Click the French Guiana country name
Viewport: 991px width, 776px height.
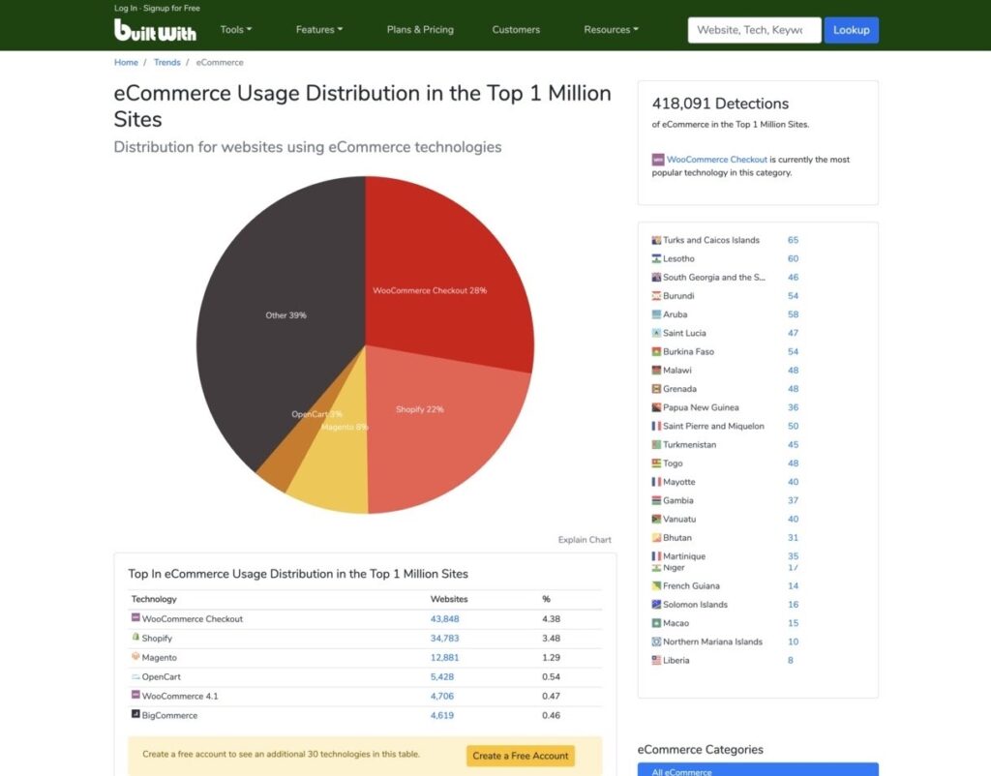coord(691,586)
